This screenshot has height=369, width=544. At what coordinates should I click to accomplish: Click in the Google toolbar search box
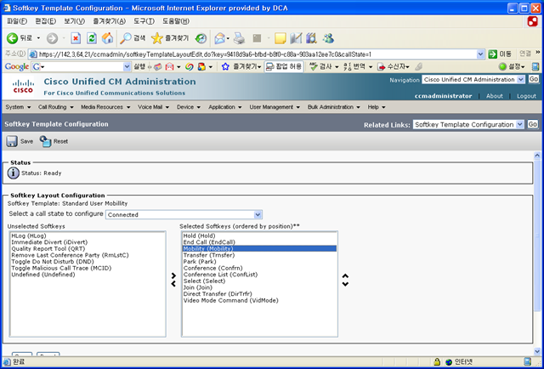(82, 66)
